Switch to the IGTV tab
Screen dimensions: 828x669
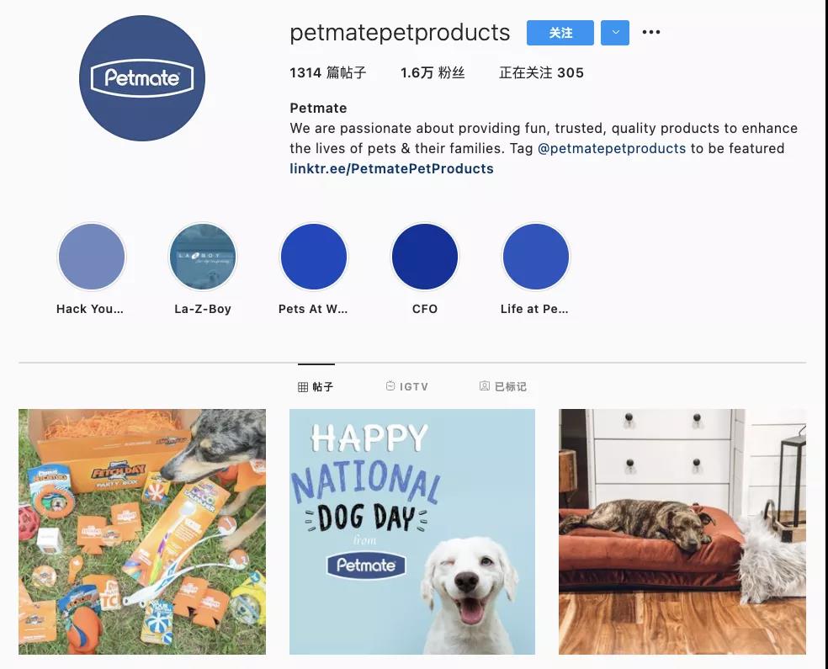pos(406,386)
